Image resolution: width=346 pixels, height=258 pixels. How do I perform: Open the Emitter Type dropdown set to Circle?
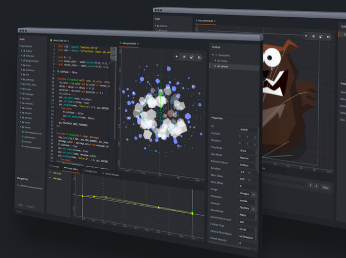[247, 230]
